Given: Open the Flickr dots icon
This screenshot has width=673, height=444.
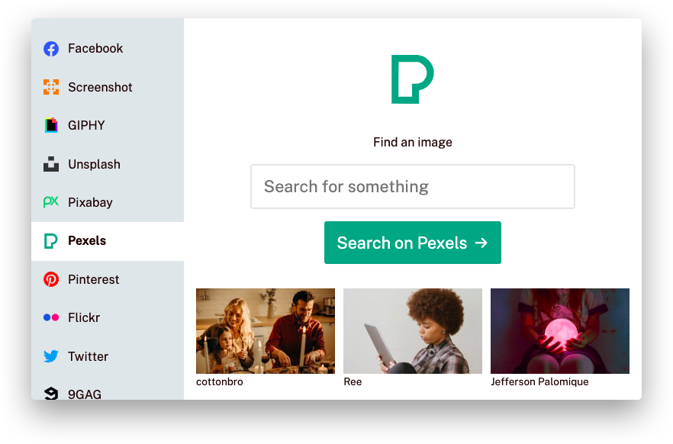Looking at the screenshot, I should point(51,317).
